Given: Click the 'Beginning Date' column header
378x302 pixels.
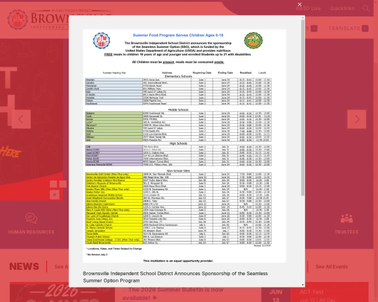Looking at the screenshot, I should point(202,72).
